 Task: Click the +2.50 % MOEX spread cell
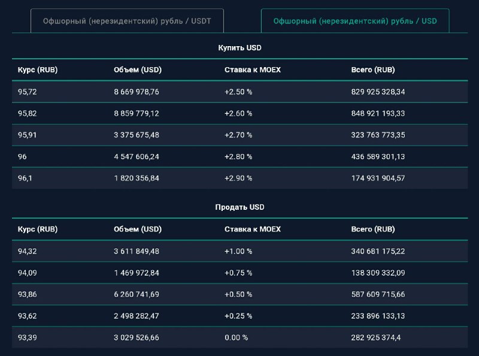click(x=238, y=92)
